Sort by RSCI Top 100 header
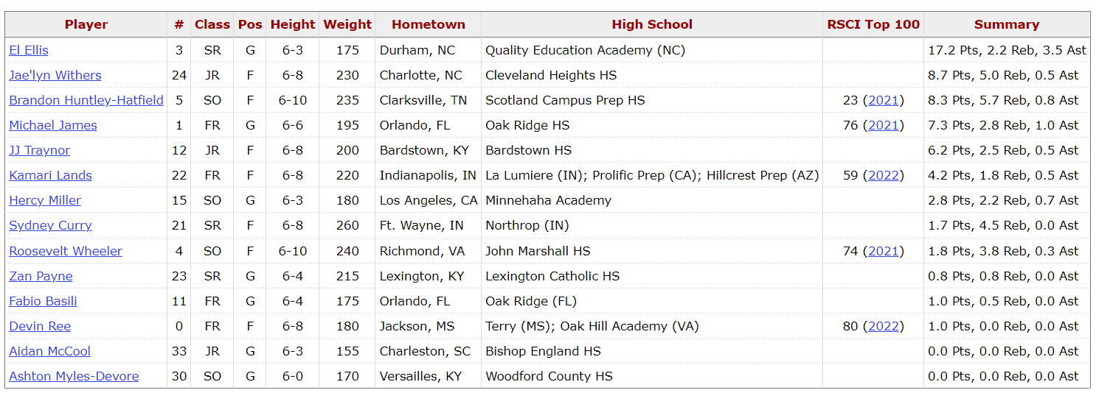 point(873,24)
